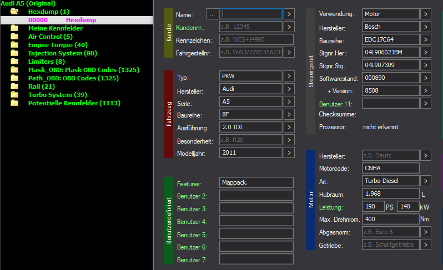Open Potentielle Kennfelder (1113) entry
Image resolution: width=443 pixels, height=270 pixels.
(x=74, y=103)
